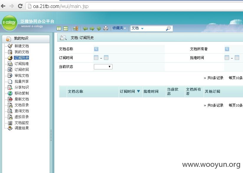Click the logout door icon in toolbar

coord(76,28)
